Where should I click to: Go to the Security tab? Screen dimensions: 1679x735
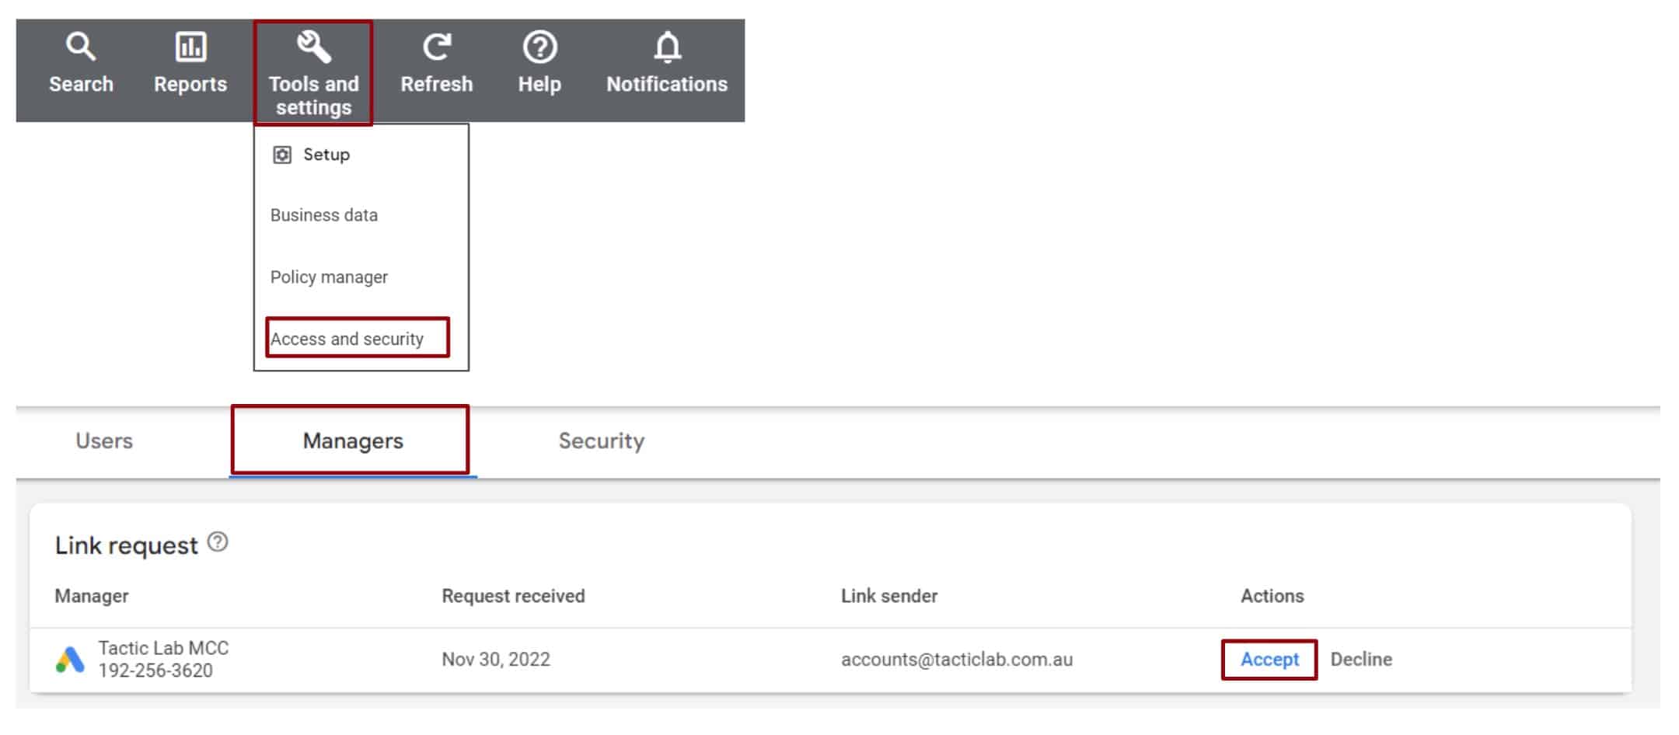[x=601, y=441]
